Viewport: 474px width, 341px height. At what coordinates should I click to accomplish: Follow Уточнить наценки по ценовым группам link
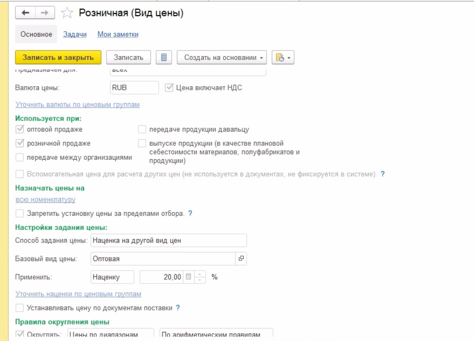click(78, 294)
